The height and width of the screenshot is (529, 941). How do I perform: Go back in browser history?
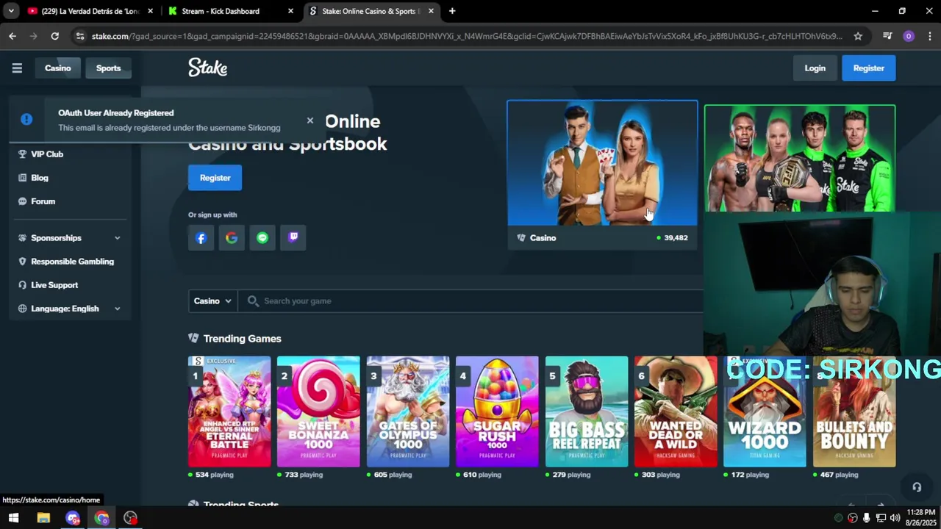[x=12, y=36]
